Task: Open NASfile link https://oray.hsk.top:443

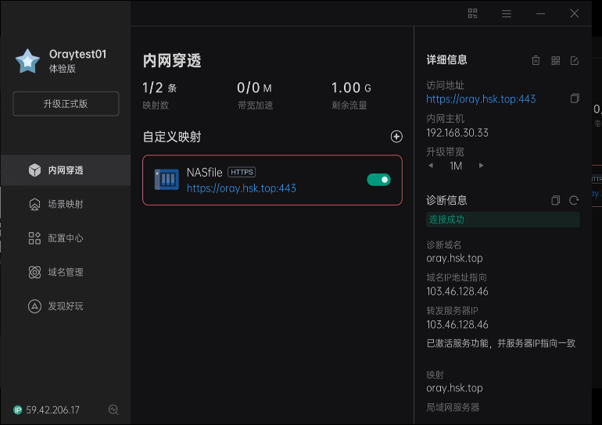Action: click(241, 188)
